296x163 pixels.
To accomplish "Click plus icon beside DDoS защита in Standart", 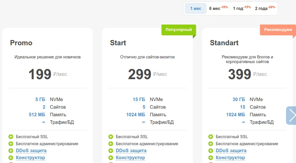I will coord(211,150).
